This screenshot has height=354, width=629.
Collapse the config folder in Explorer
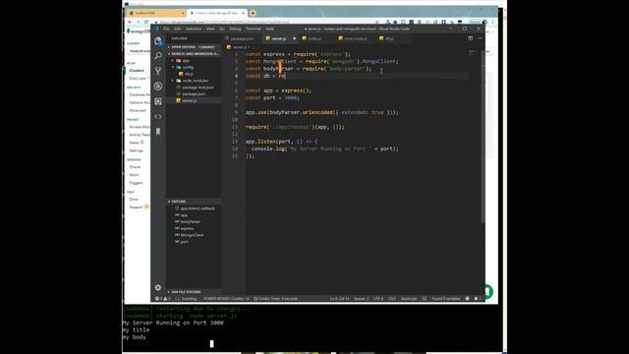(x=188, y=68)
